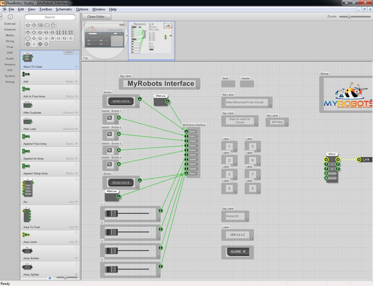Click the large 'V' view connector filter
This screenshot has height=286, width=373.
pos(28,38)
